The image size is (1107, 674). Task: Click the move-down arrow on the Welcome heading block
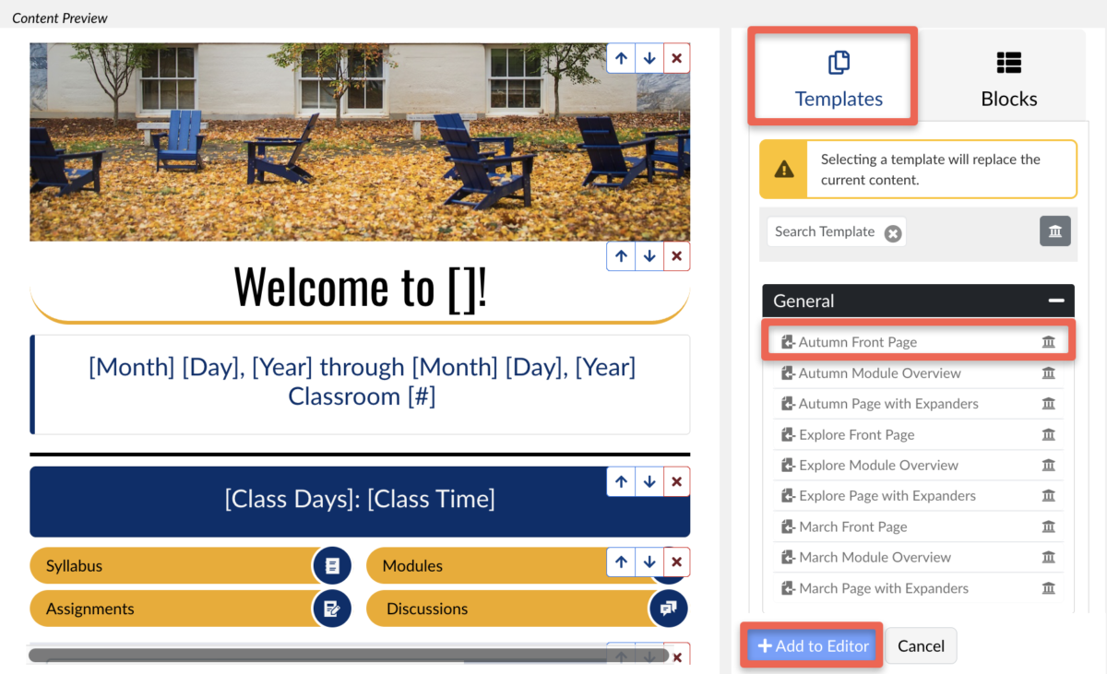pyautogui.click(x=649, y=256)
